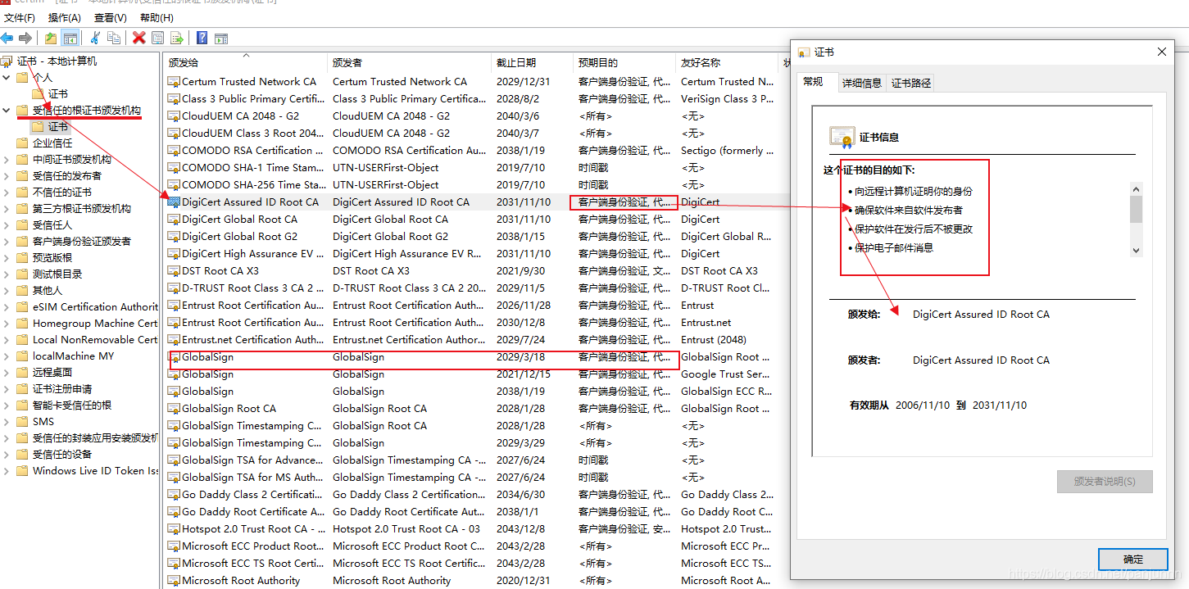Sort by the 颁发者 column header
Screen dimensions: 1189x589
click(410, 62)
